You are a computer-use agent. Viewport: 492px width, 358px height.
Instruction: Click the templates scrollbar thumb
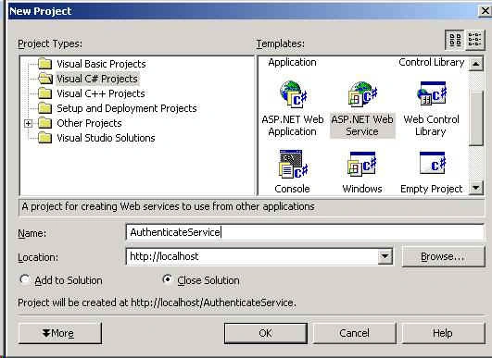click(476, 118)
